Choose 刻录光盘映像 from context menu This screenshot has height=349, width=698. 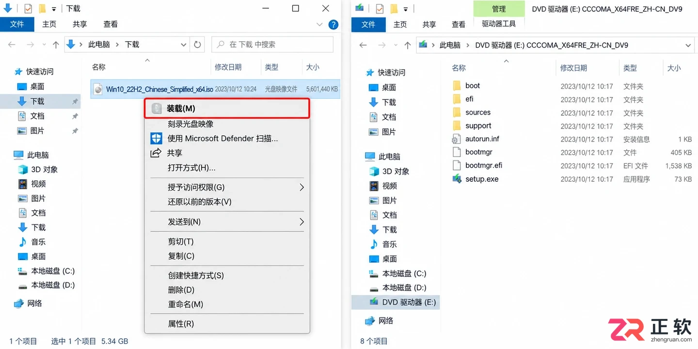click(x=190, y=124)
